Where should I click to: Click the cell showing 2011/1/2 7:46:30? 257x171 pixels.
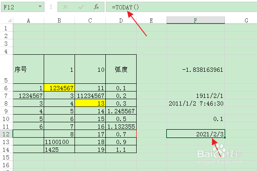pos(196,103)
